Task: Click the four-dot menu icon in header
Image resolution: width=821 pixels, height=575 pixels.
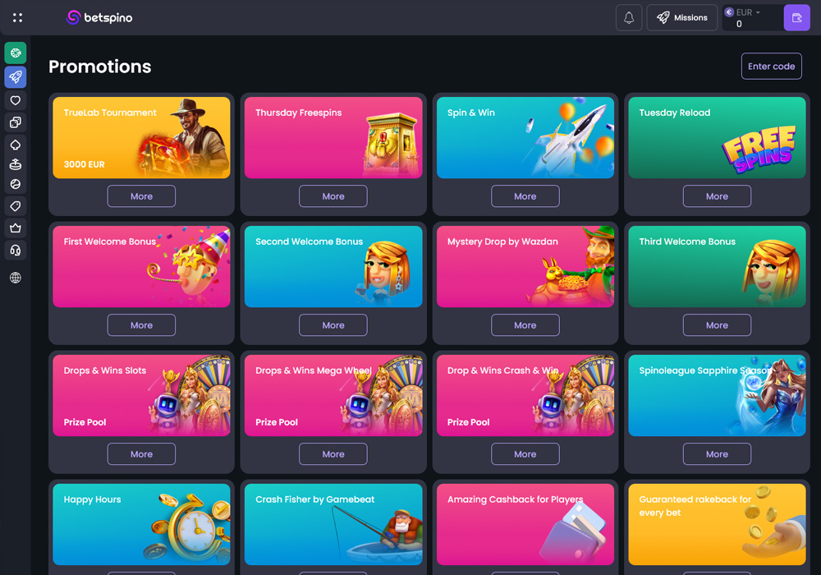Action: (x=17, y=17)
